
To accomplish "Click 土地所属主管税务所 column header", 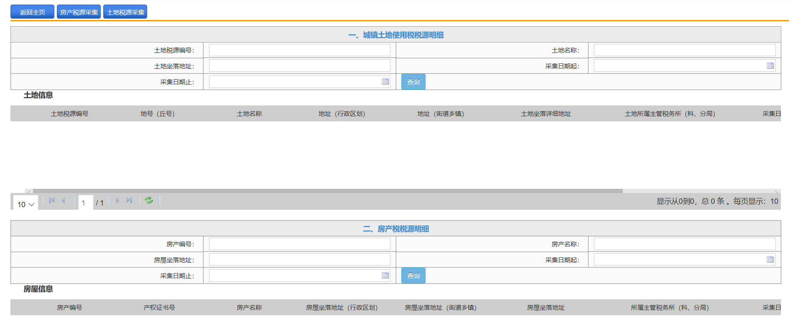I will 670,113.
